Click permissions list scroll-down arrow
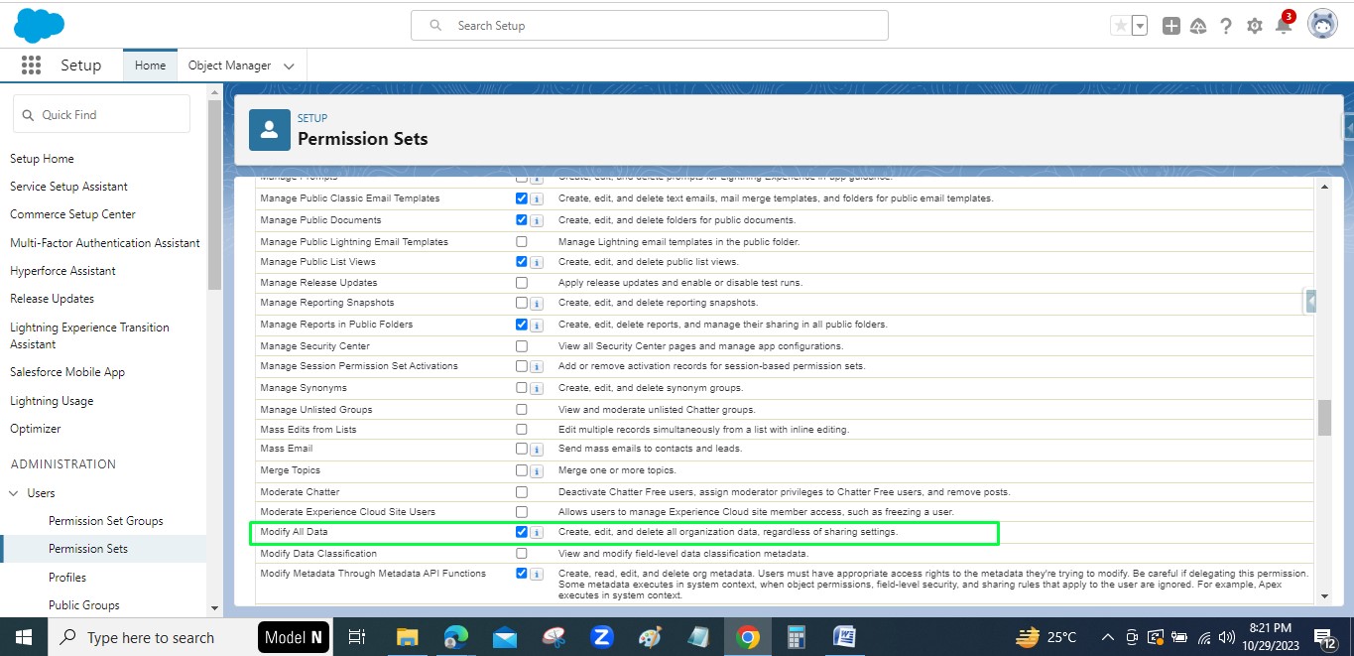 [x=1324, y=595]
